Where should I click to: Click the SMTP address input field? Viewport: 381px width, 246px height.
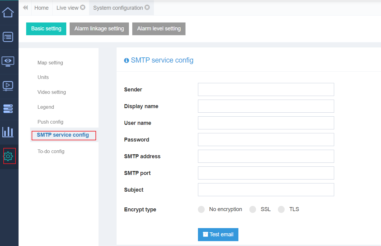coord(266,156)
